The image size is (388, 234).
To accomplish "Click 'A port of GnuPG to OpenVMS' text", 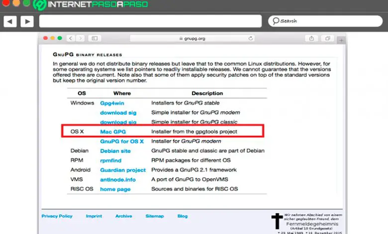I will [190, 179].
